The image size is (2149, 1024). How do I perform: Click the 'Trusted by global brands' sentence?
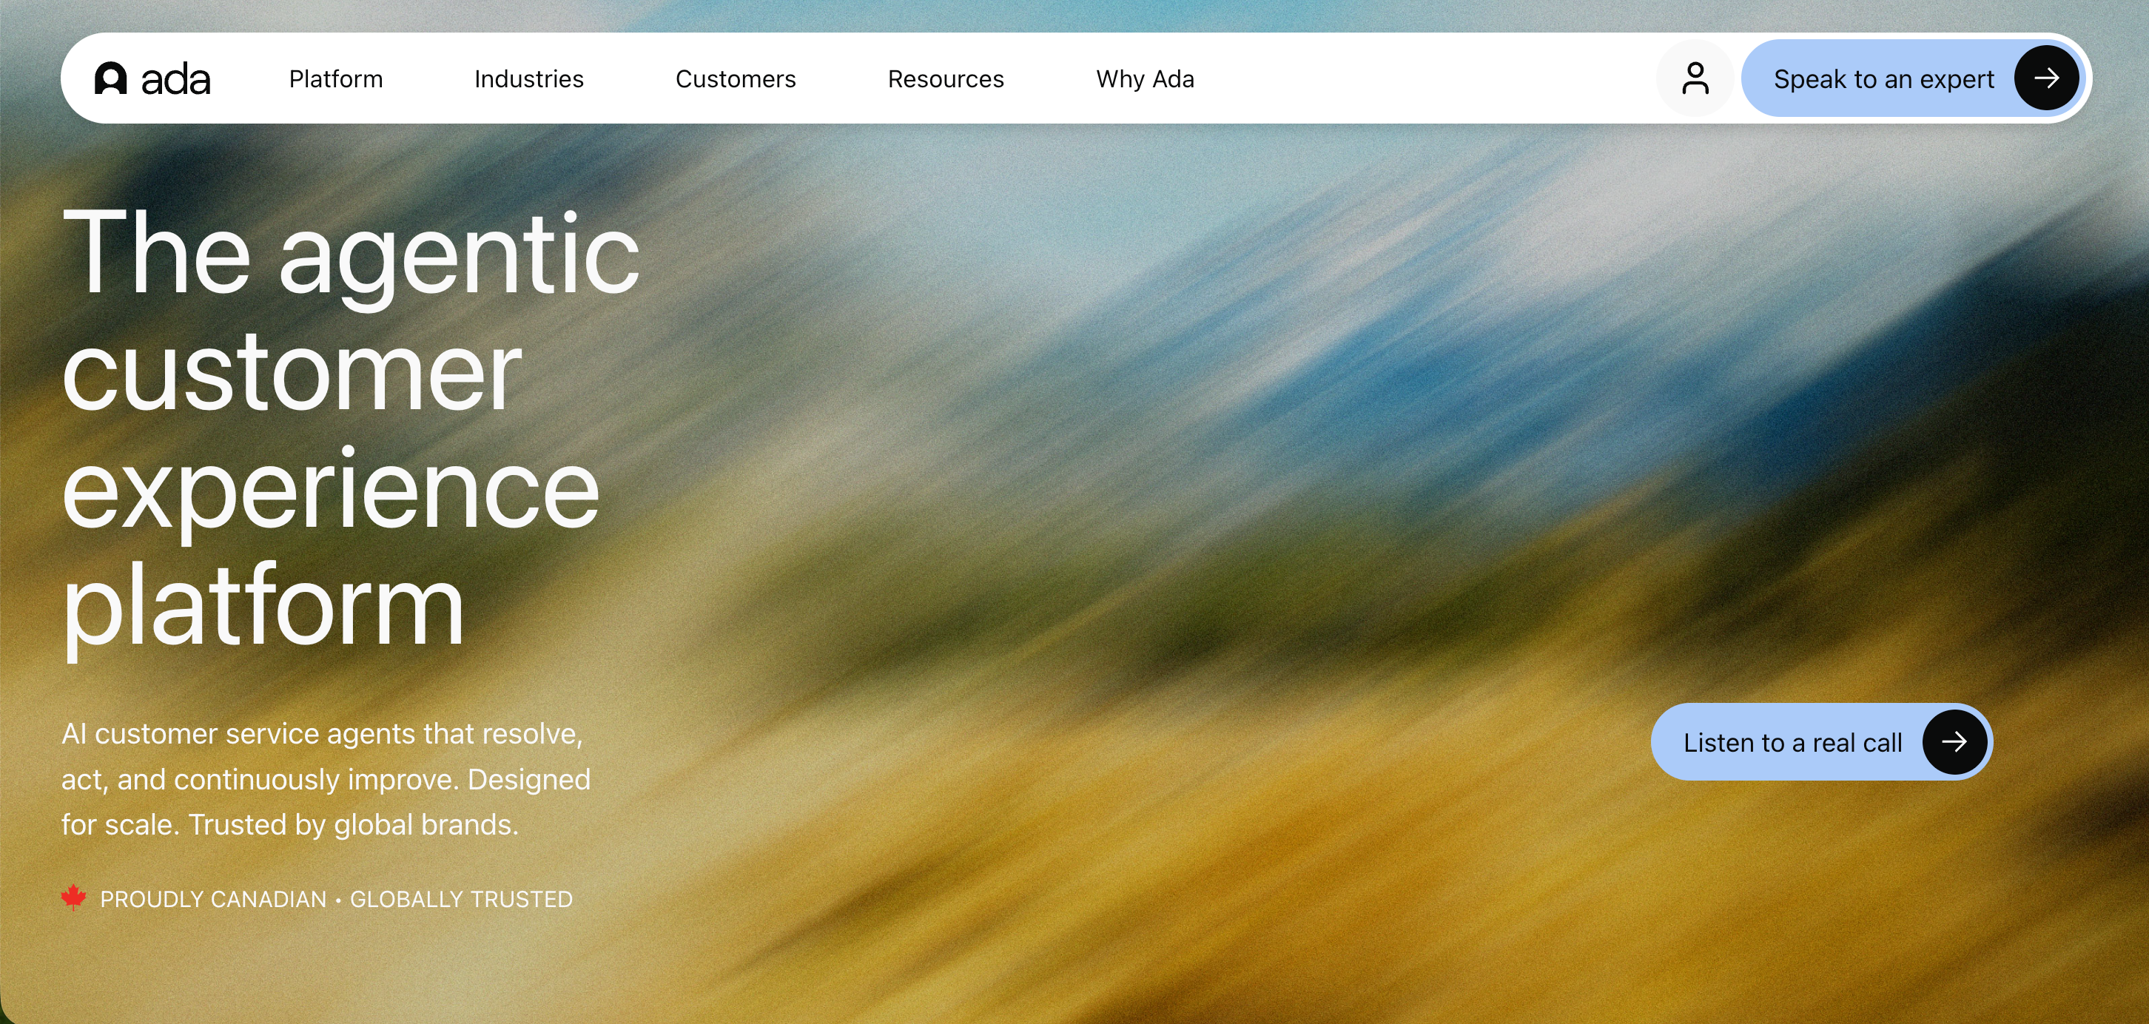pos(353,824)
